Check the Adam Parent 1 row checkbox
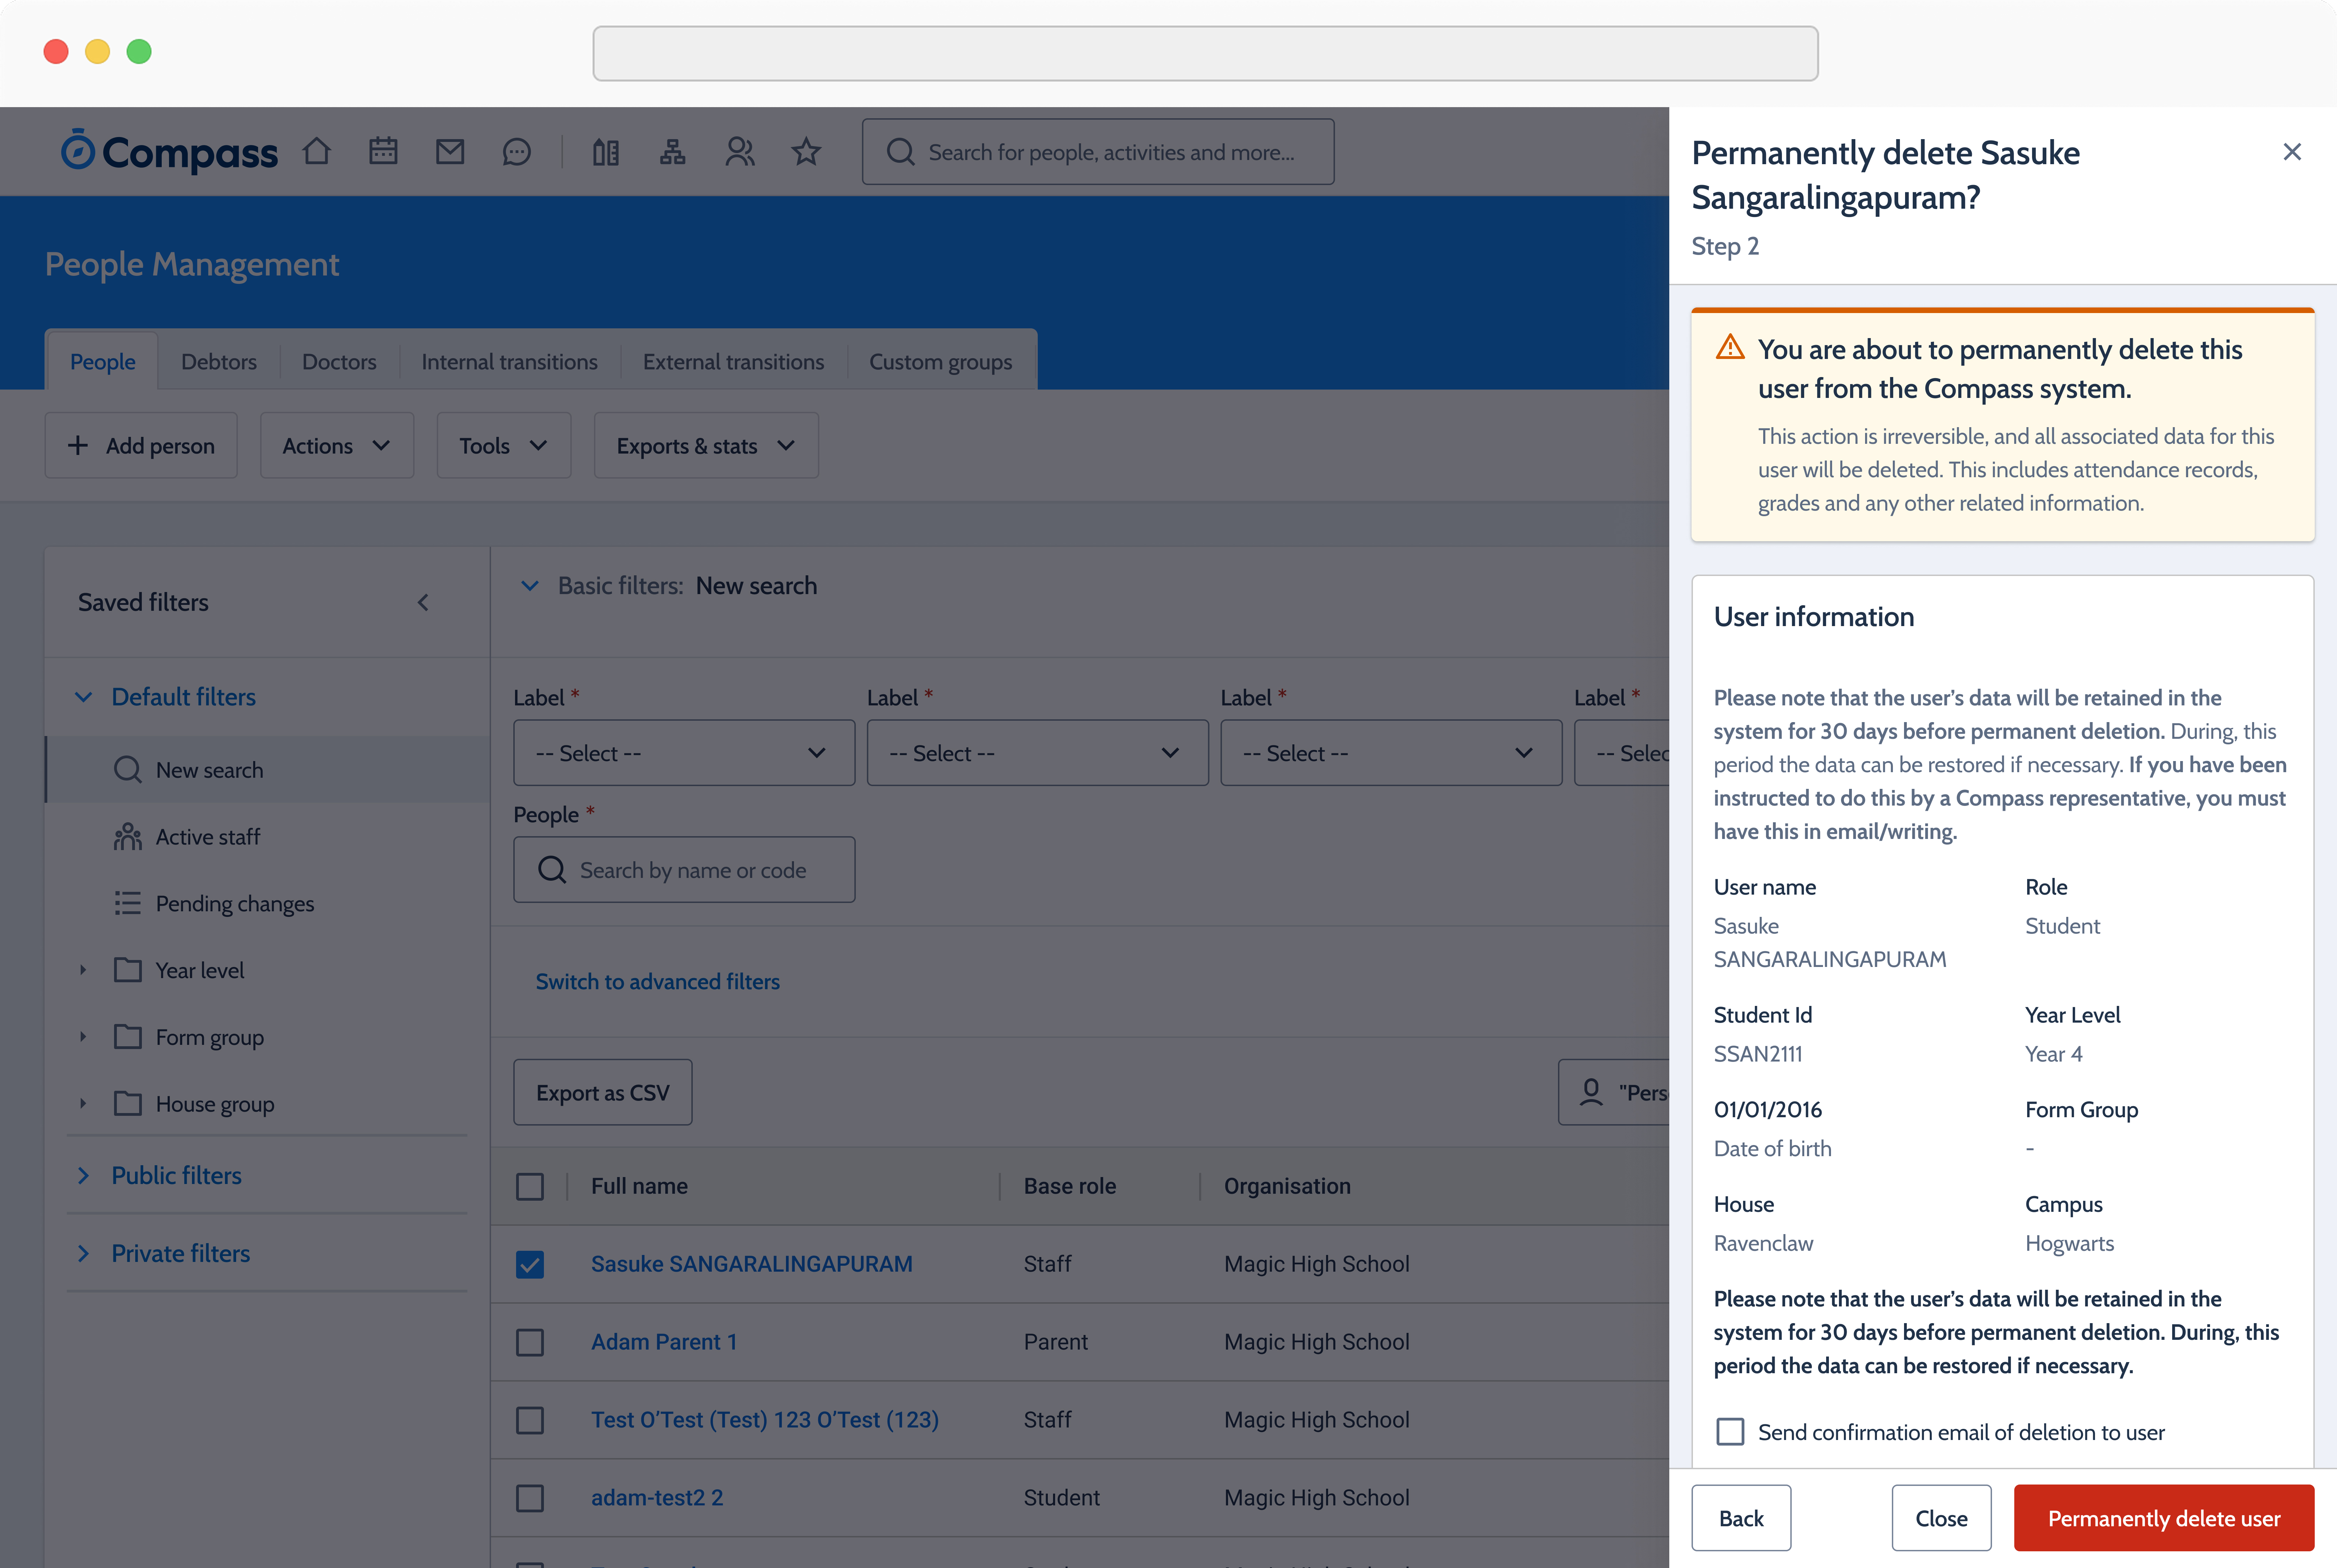Screen dimensions: 2337x1568 [530, 1342]
